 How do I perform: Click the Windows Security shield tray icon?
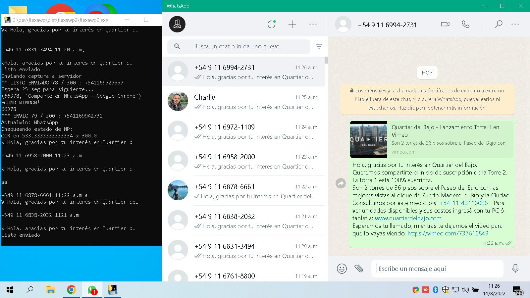pos(446,290)
